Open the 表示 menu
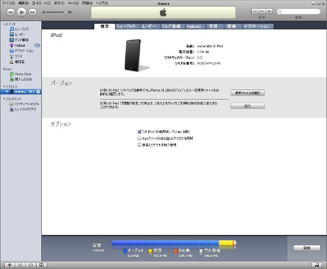The image size is (327, 269). tap(59, 3)
